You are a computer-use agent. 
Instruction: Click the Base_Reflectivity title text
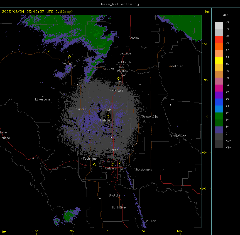(x=120, y=4)
